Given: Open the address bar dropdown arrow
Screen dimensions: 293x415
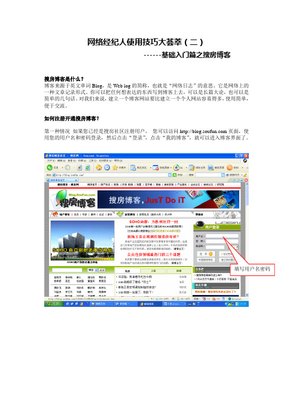Looking at the screenshot, I should coord(170,175).
